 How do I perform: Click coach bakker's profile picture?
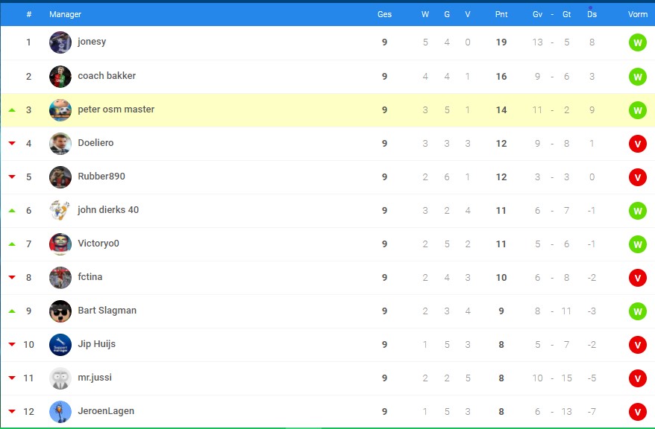pyautogui.click(x=60, y=76)
